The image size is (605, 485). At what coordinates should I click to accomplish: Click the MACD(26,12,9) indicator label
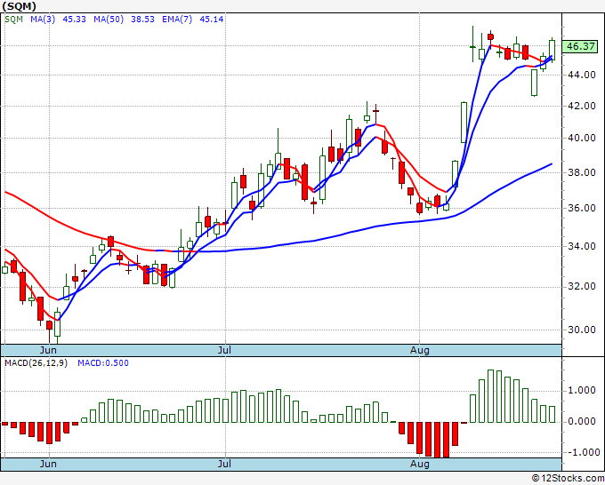[x=36, y=363]
